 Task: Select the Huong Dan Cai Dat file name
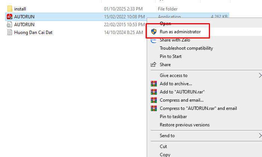coord(33,32)
